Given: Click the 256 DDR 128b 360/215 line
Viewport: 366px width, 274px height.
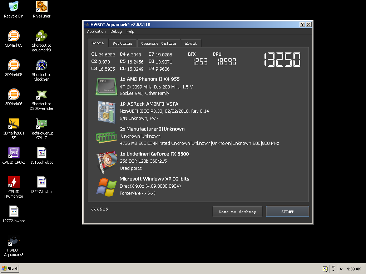Looking at the screenshot, I should (x=143, y=161).
